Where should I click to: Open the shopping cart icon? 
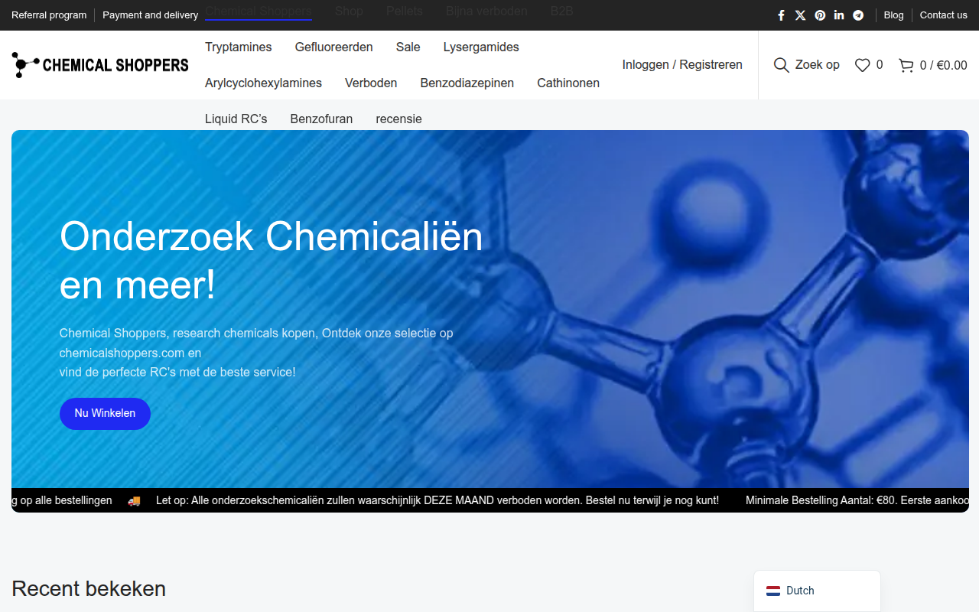click(906, 65)
